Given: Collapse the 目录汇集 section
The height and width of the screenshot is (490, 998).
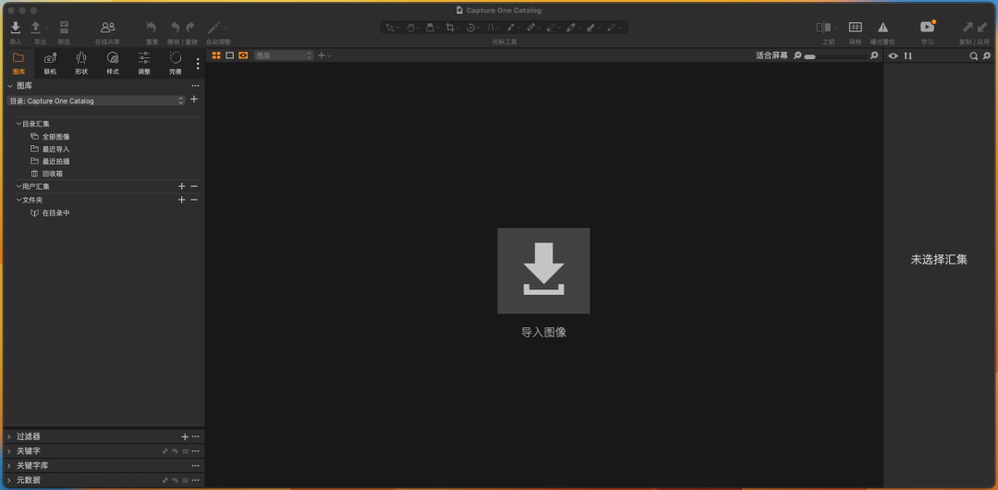Looking at the screenshot, I should [18, 124].
